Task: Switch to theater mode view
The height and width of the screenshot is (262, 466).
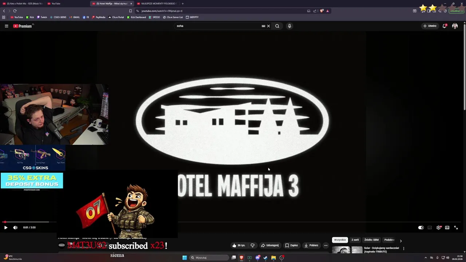Action: coord(447,227)
